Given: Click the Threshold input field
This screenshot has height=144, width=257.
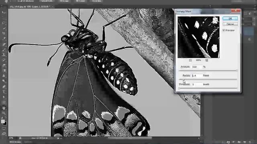Looking at the screenshot, I should [197, 84].
